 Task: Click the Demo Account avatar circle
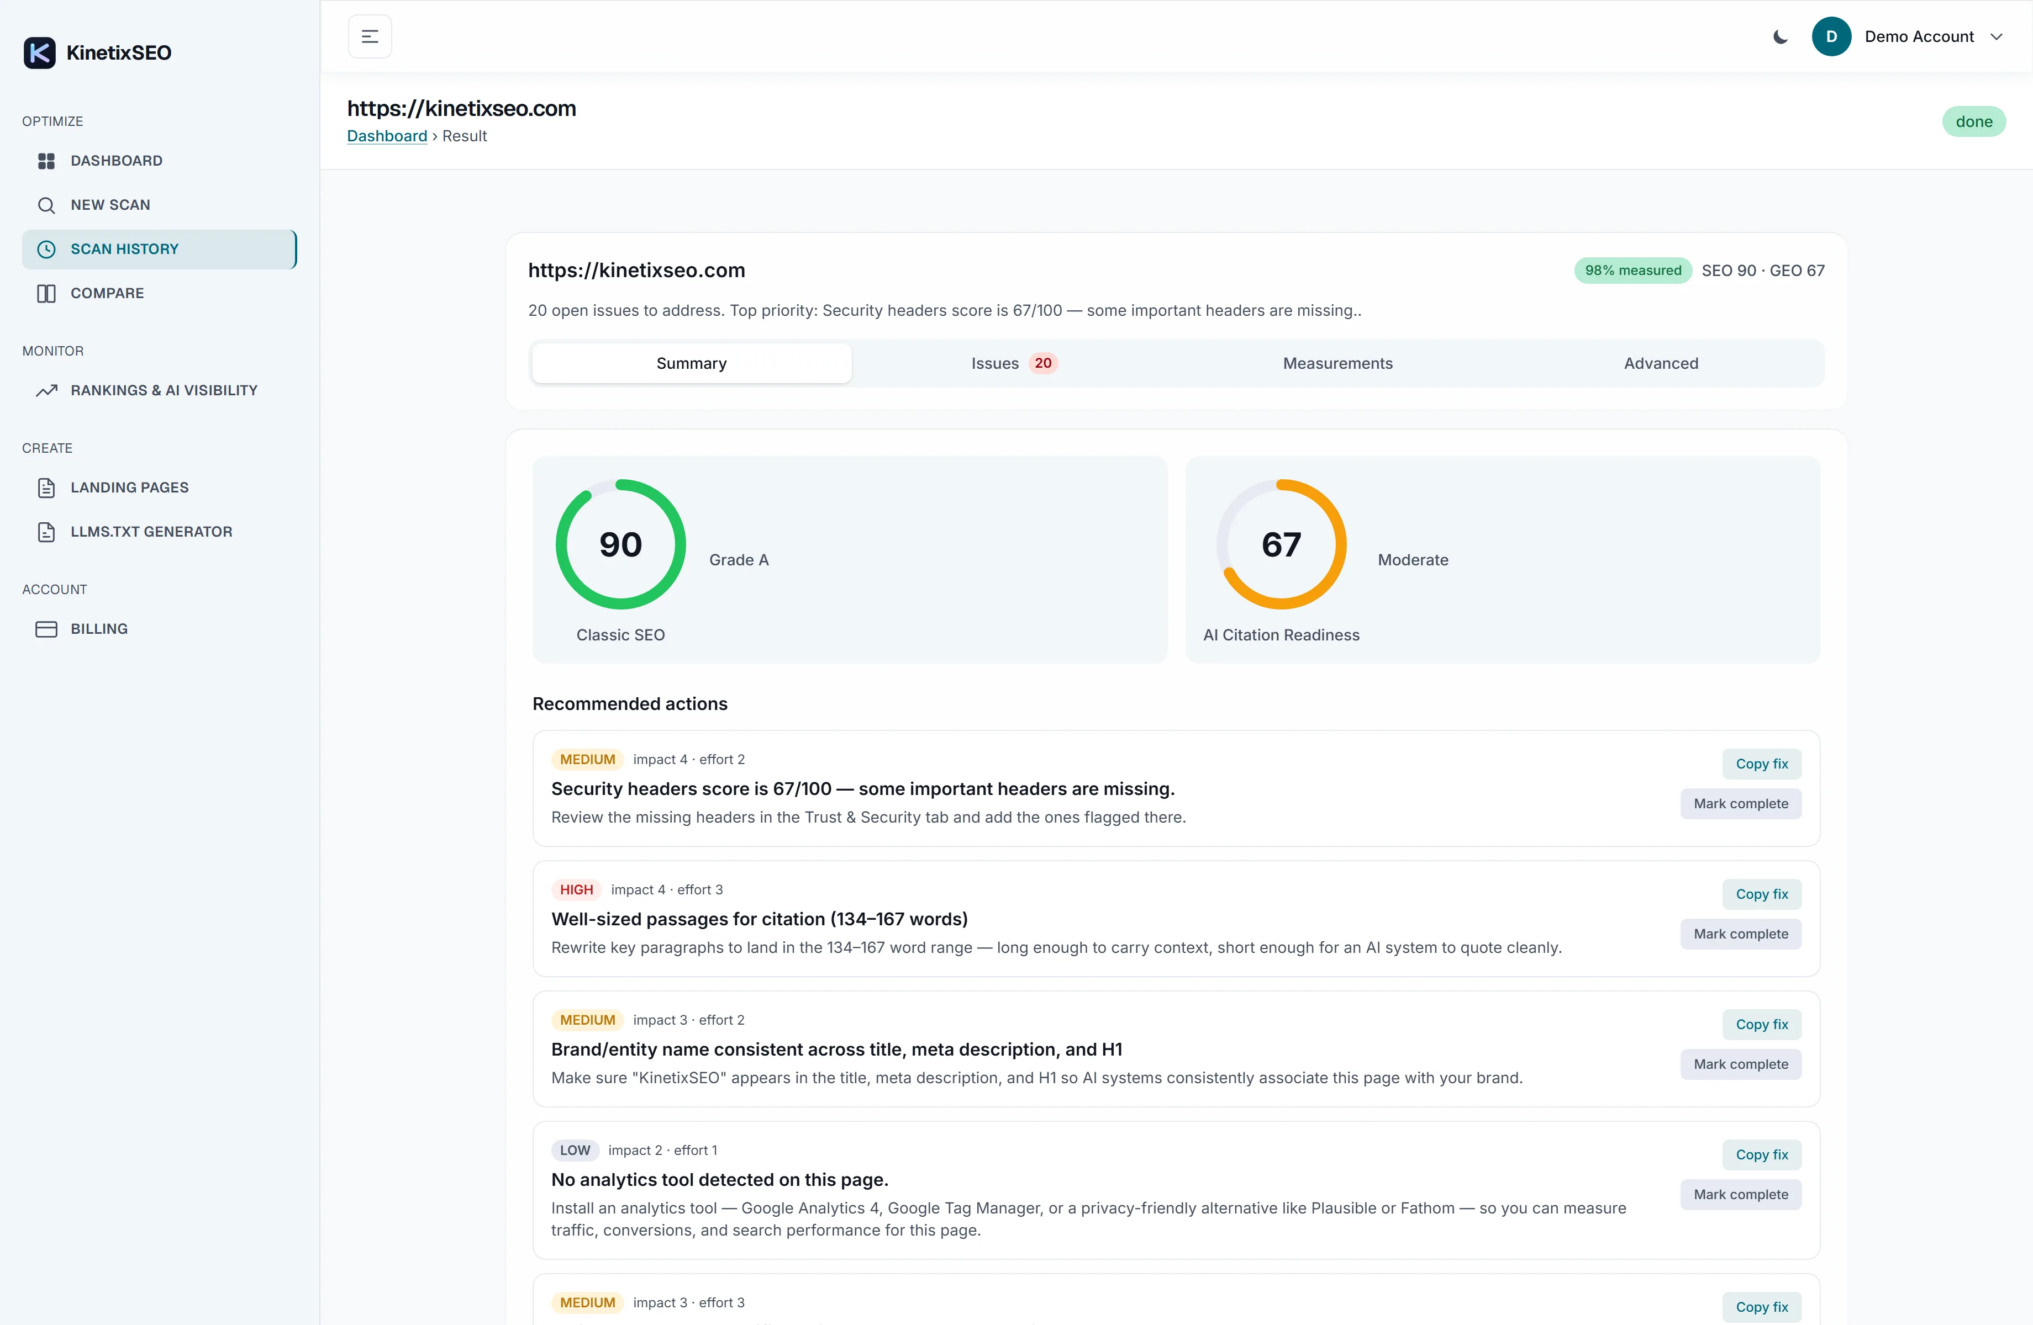tap(1831, 36)
